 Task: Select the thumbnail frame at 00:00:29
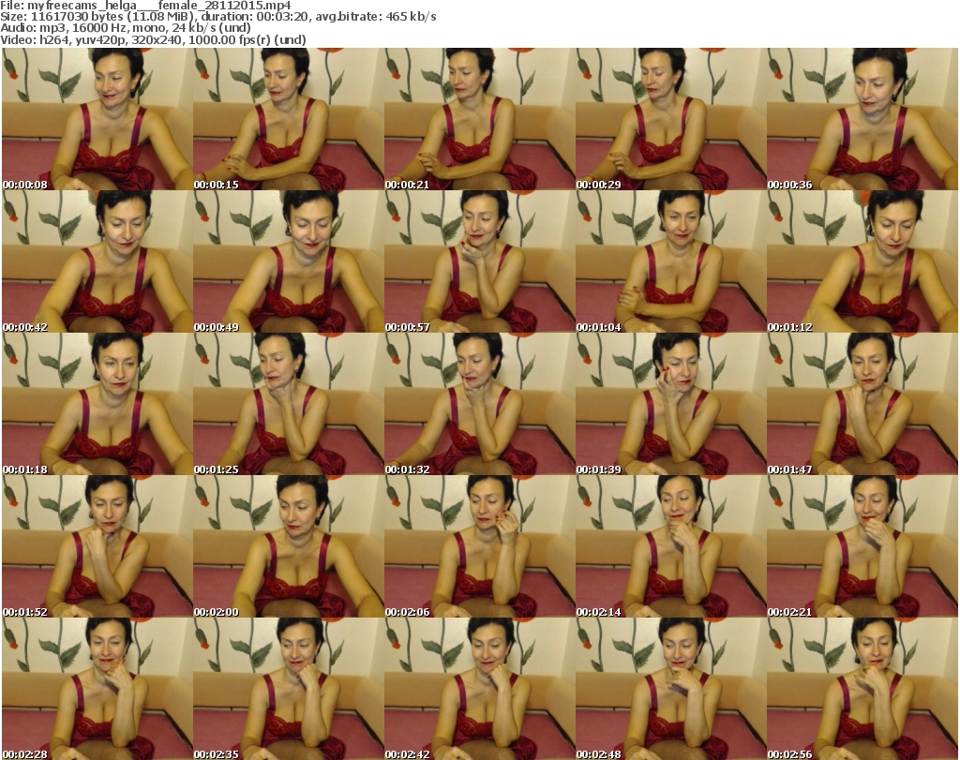point(671,119)
